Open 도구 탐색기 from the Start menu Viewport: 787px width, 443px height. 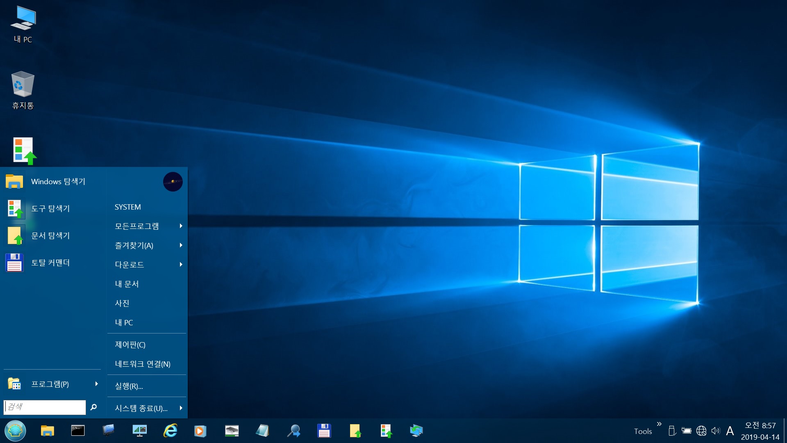[x=52, y=209]
